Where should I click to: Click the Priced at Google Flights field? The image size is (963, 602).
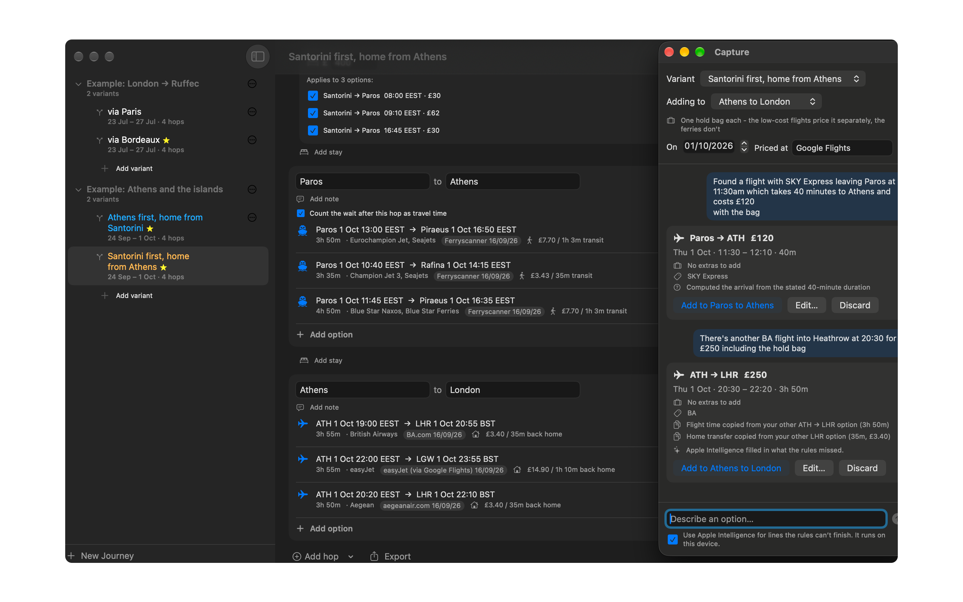click(842, 148)
